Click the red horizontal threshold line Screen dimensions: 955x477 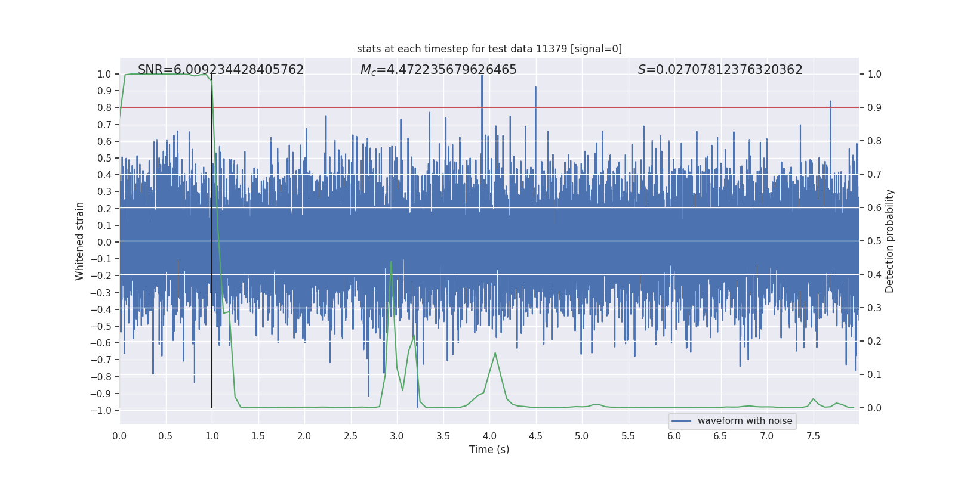tap(489, 107)
